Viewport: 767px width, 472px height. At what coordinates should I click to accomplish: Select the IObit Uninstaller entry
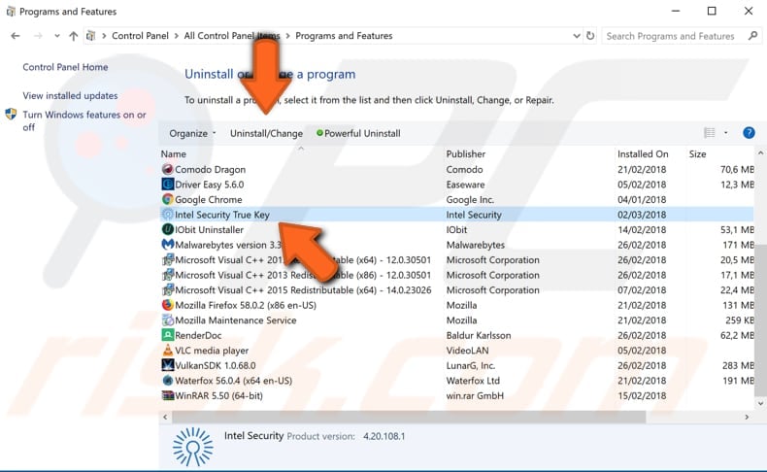click(x=209, y=229)
